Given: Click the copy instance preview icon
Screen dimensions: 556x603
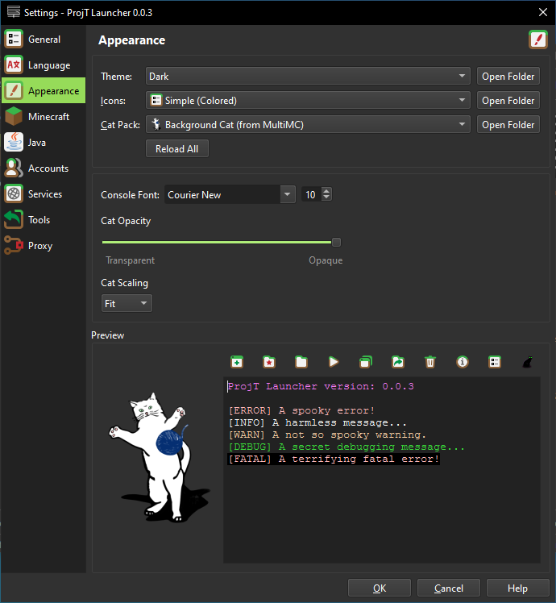Looking at the screenshot, I should pos(366,362).
